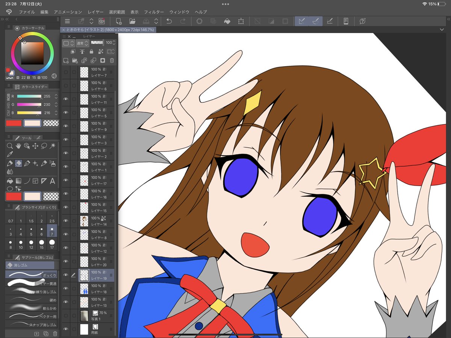Screen dimensions: 451x338
Task: Click the R value stepper arrows
Action: [x=56, y=96]
